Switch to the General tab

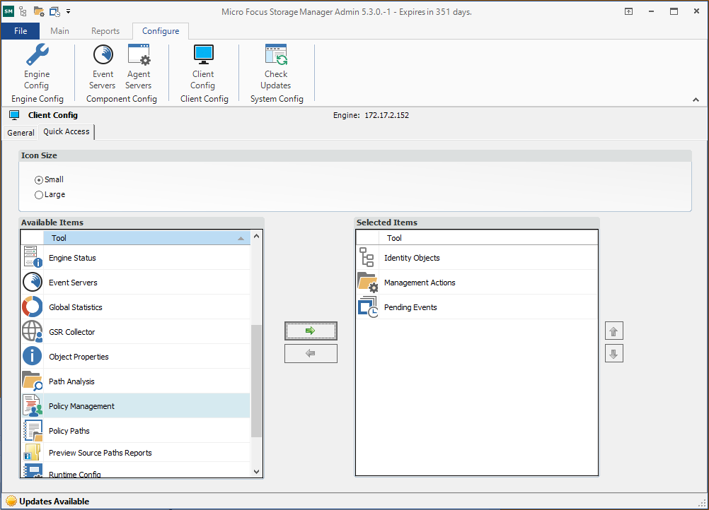(21, 133)
